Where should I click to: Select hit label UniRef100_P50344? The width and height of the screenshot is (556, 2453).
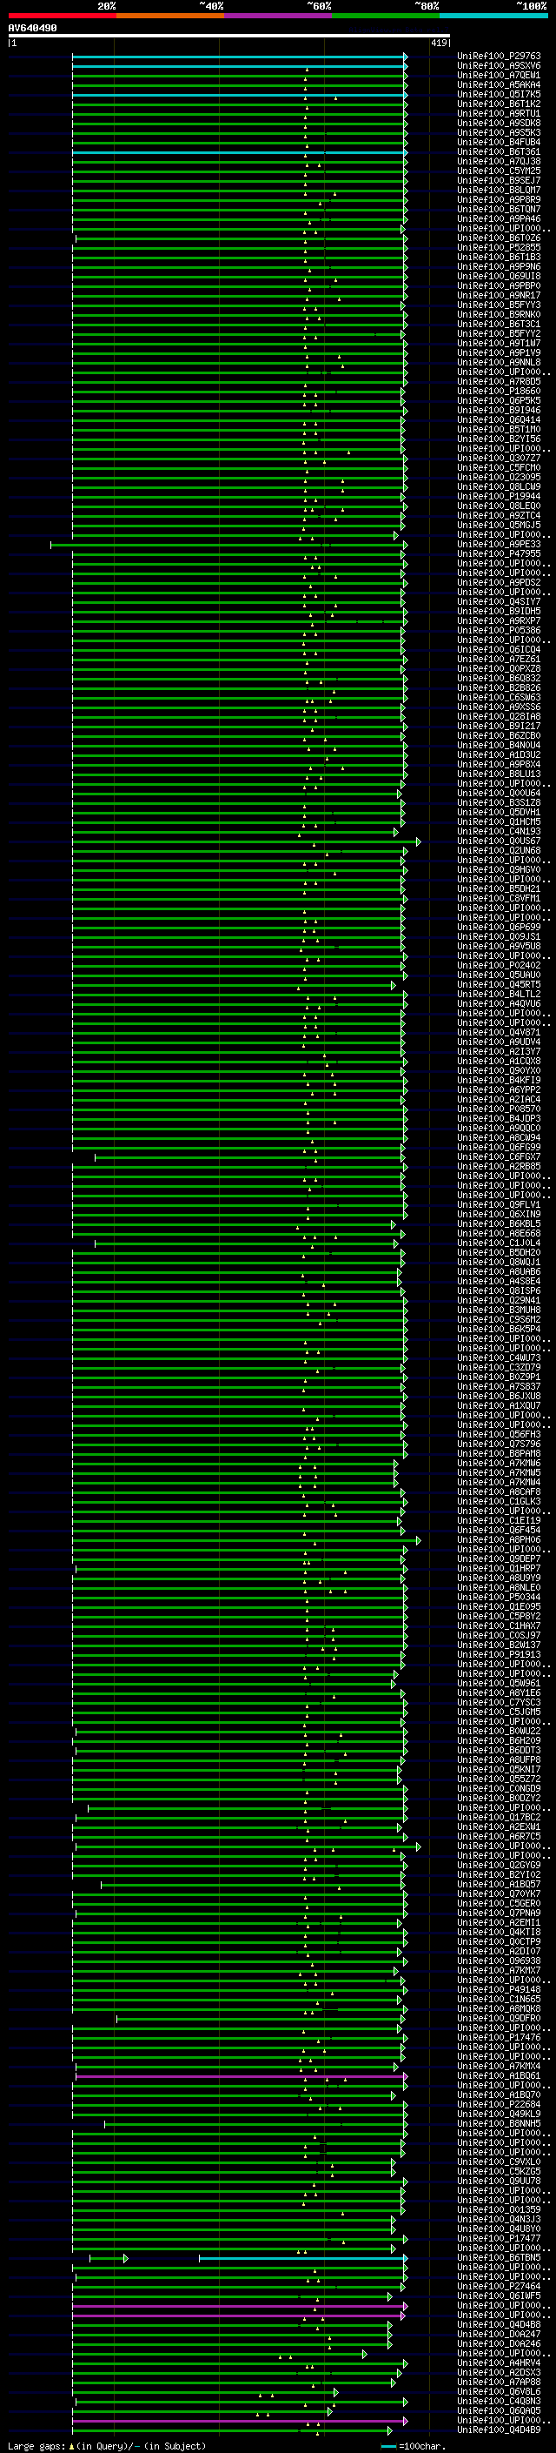click(x=499, y=1597)
